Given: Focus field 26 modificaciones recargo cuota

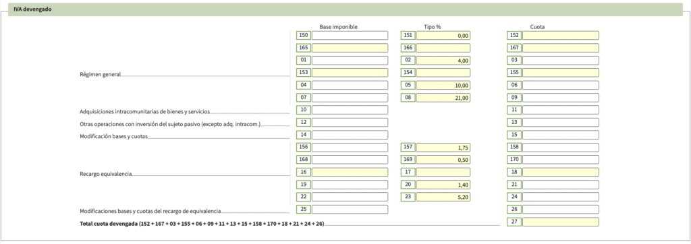Looking at the screenshot, I should [x=561, y=210].
